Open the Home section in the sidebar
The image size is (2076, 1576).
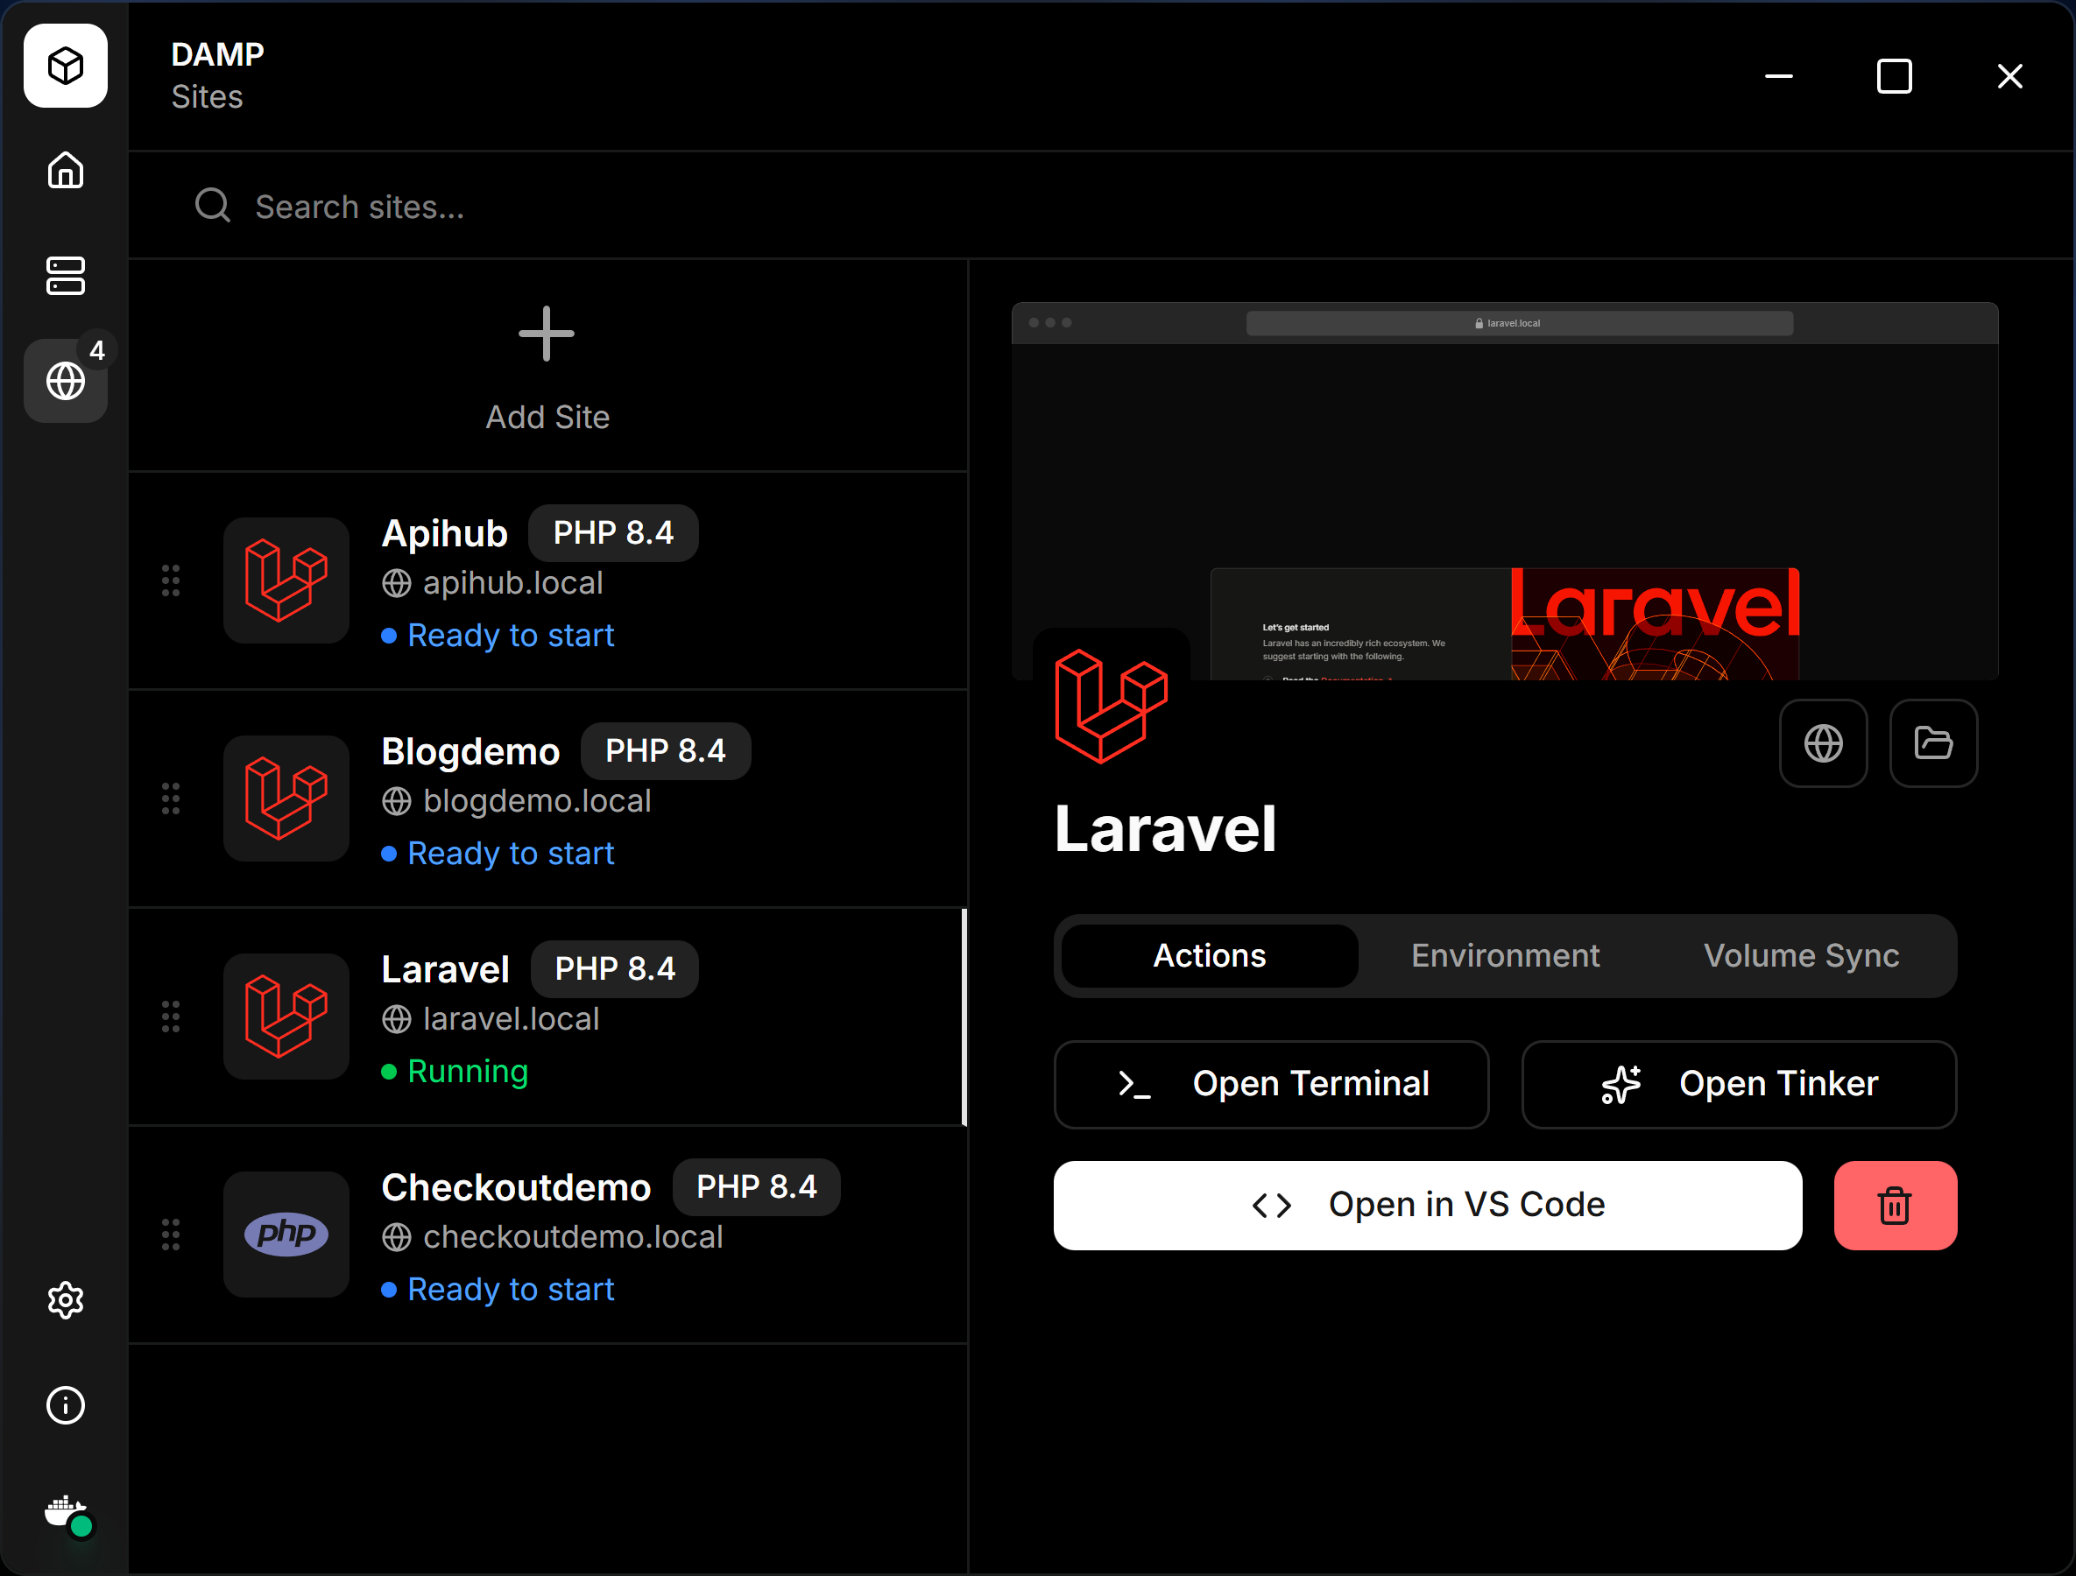[x=65, y=171]
